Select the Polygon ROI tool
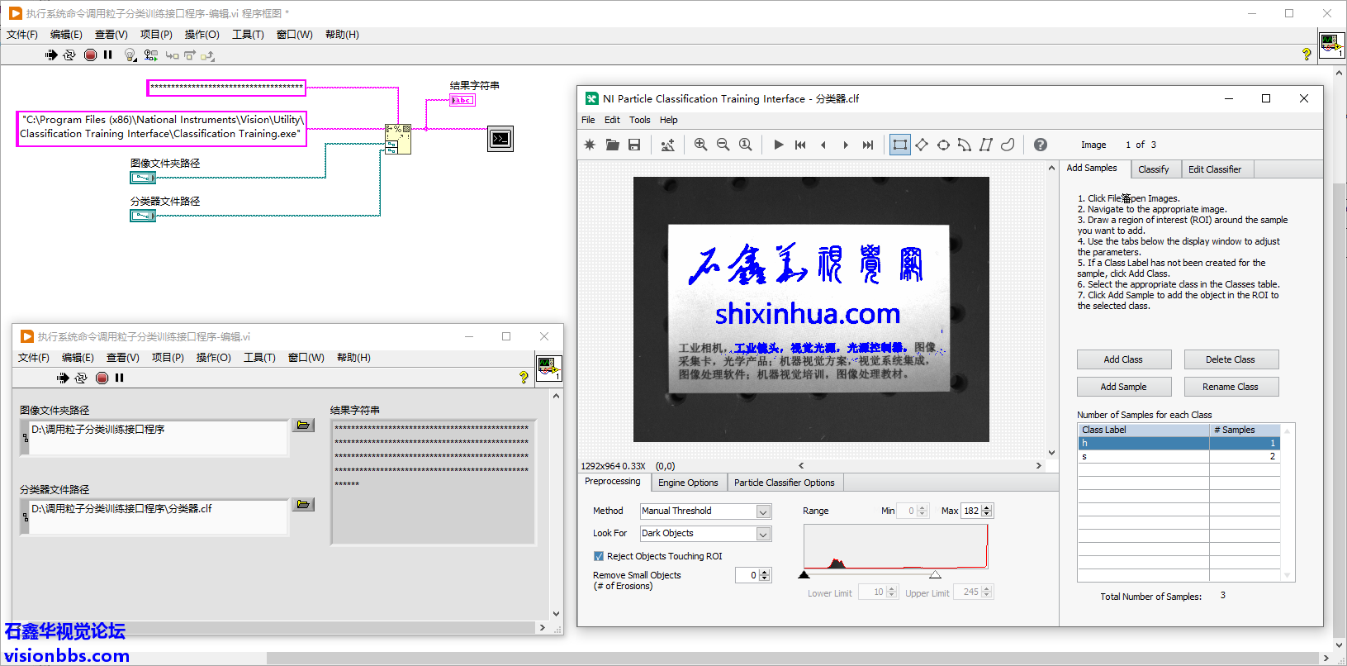This screenshot has height=666, width=1347. pyautogui.click(x=986, y=145)
